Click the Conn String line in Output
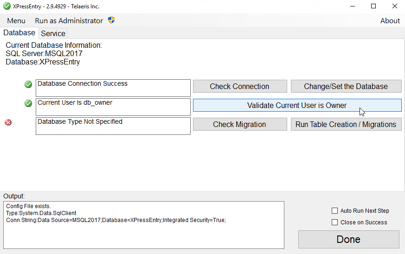The height and width of the screenshot is (254, 405). (x=116, y=220)
